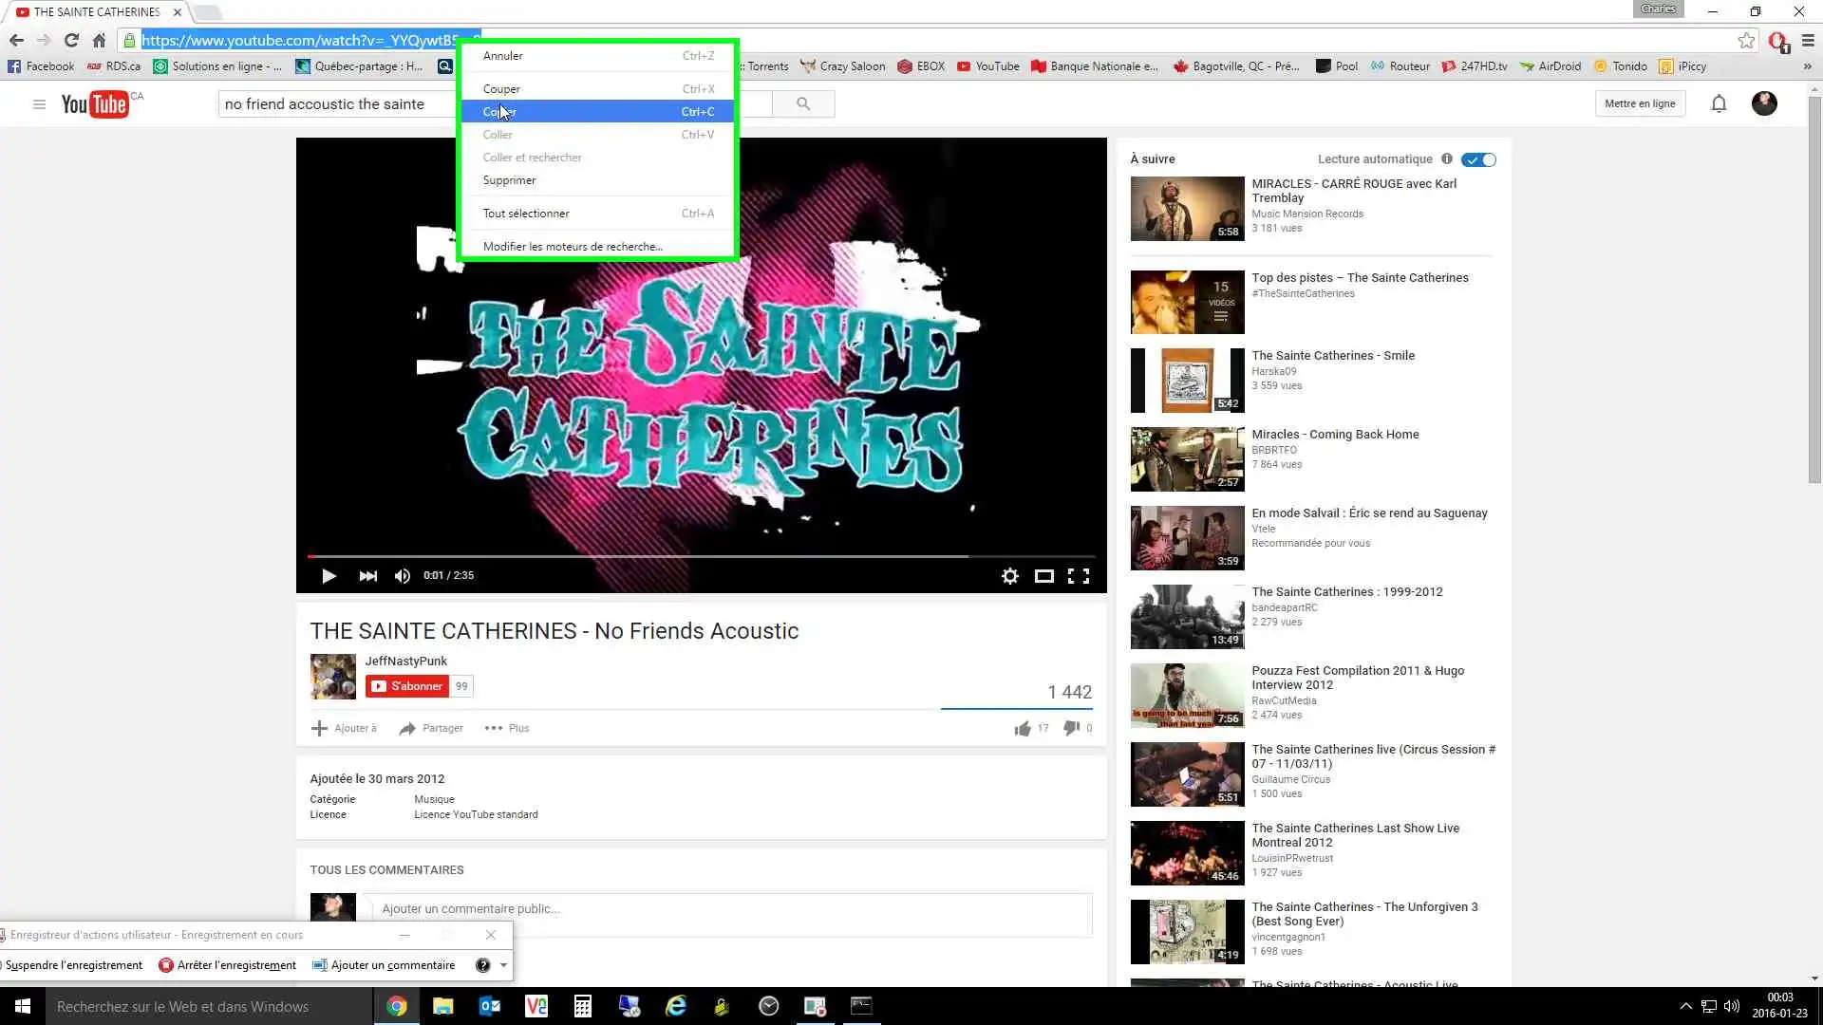Click Suspendre l'enregistrement in recorder
This screenshot has width=1823, height=1025.
click(x=72, y=965)
